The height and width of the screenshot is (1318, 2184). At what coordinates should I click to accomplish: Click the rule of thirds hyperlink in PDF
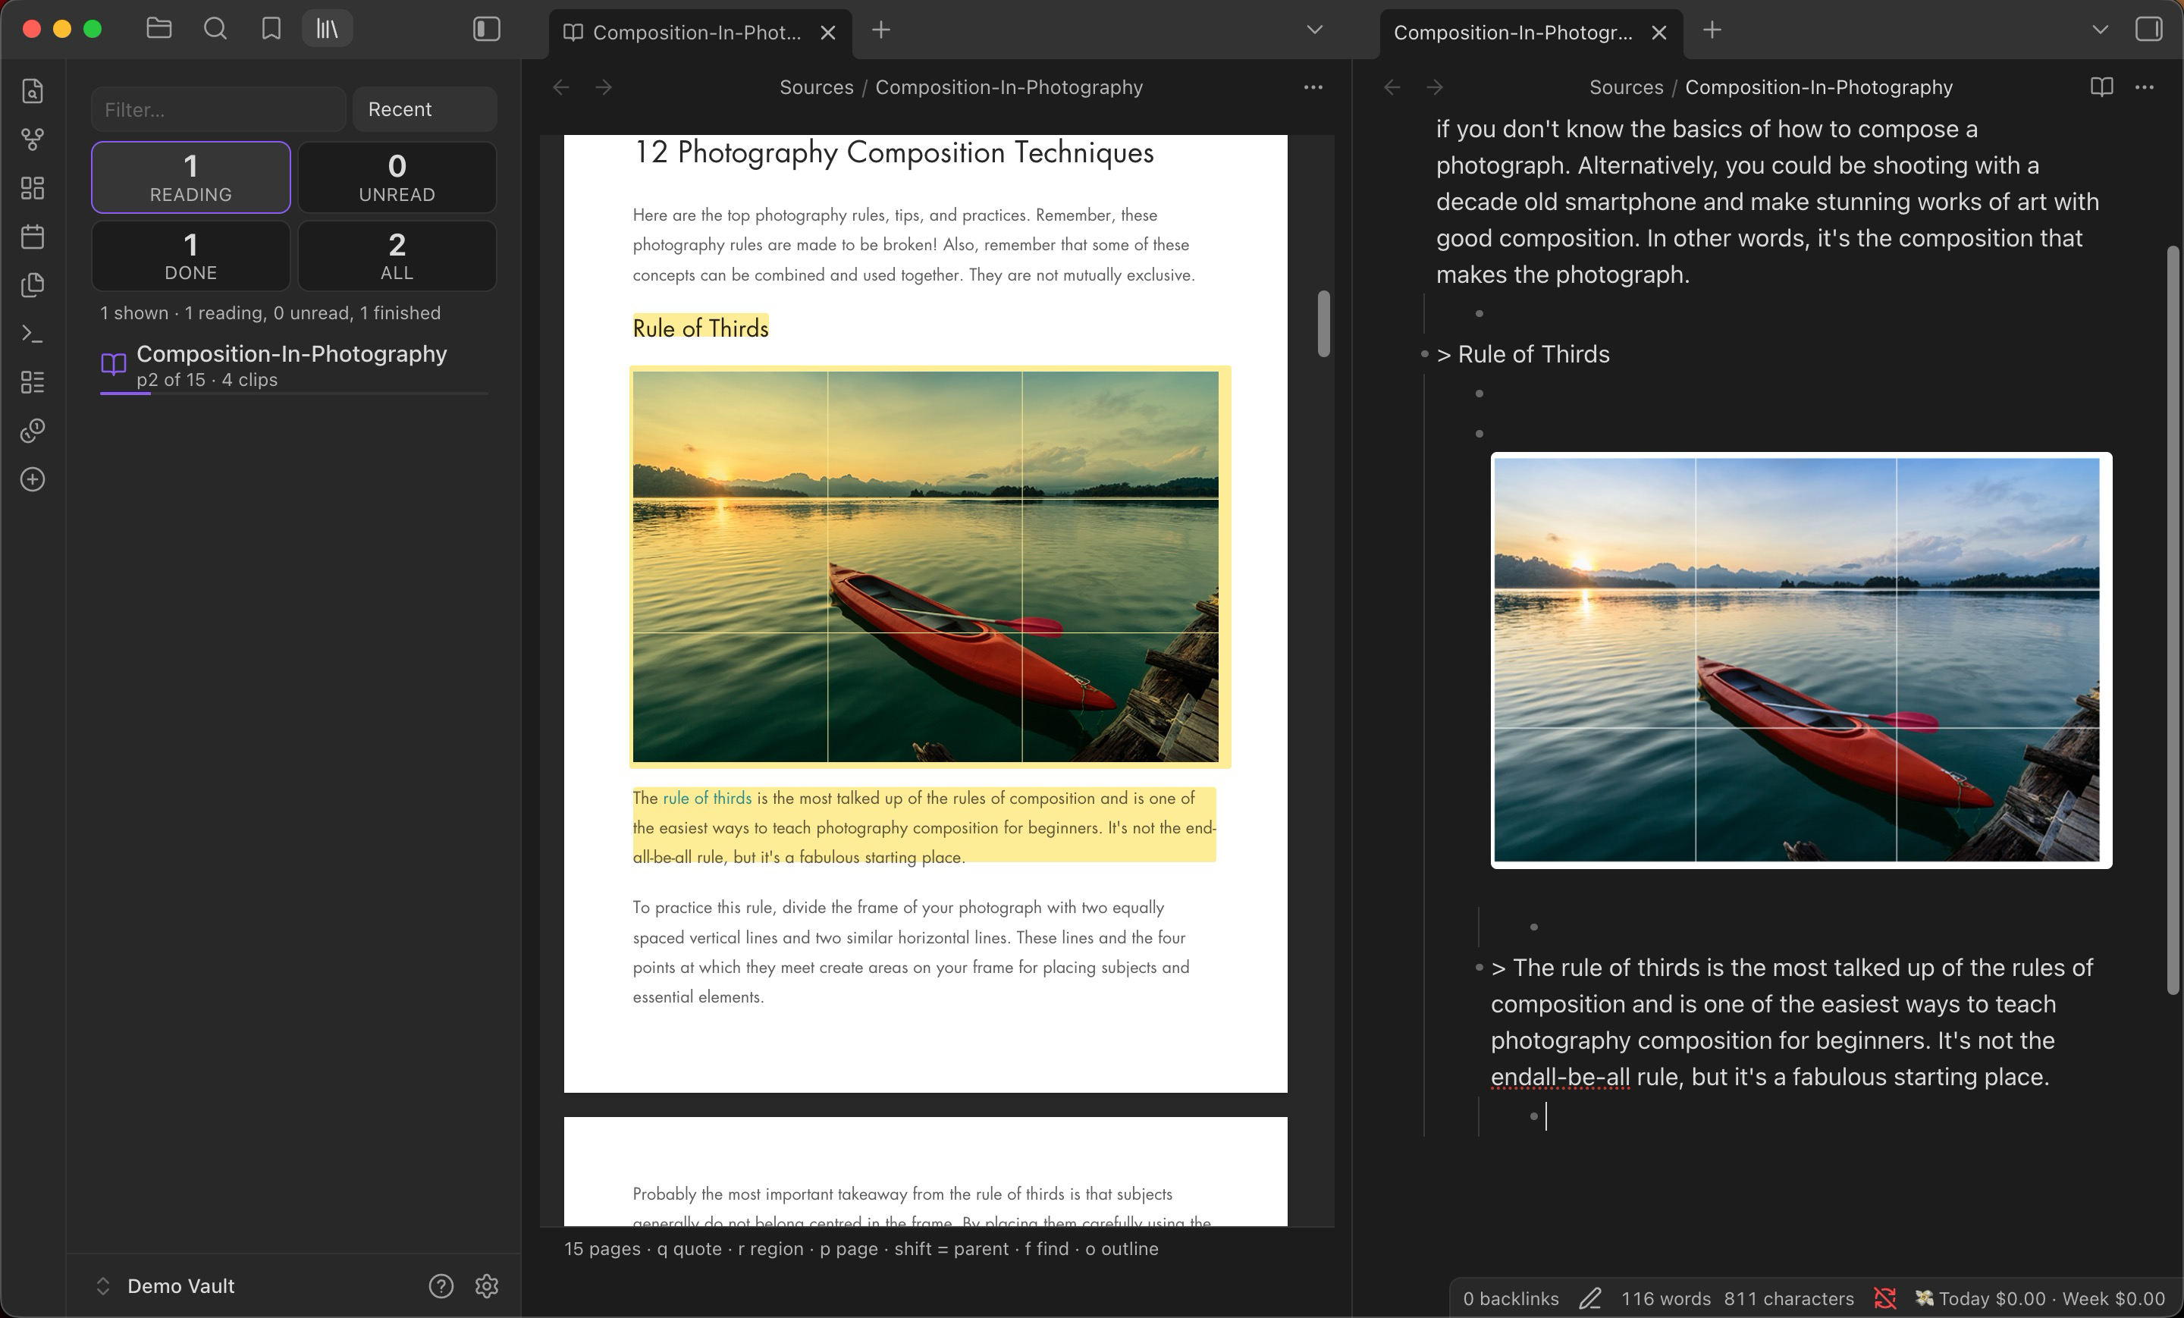(x=707, y=798)
